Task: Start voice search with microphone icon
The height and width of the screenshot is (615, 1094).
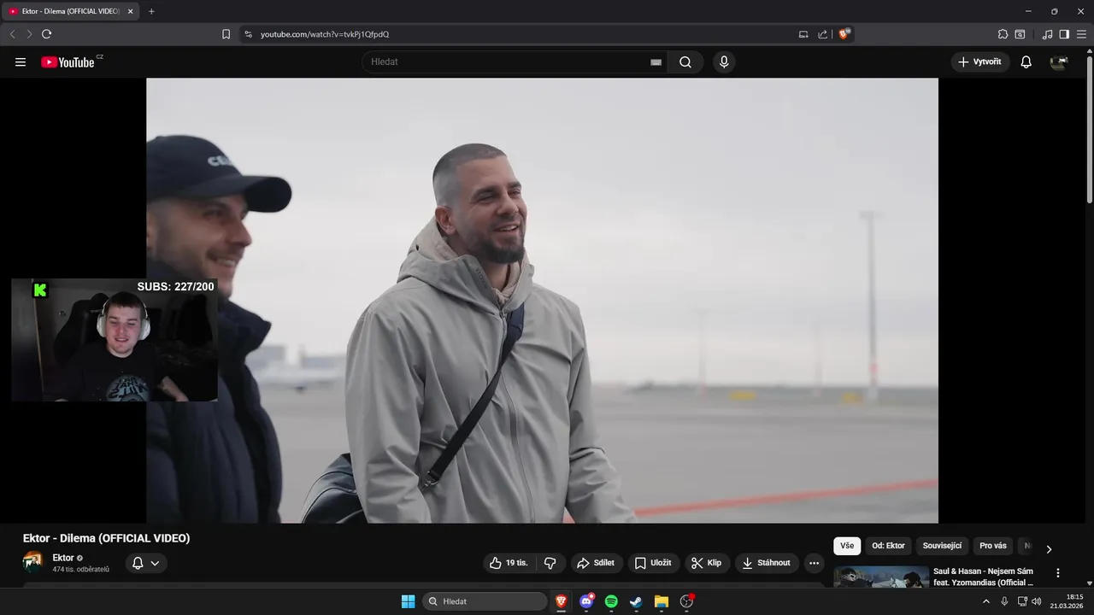Action: (724, 61)
